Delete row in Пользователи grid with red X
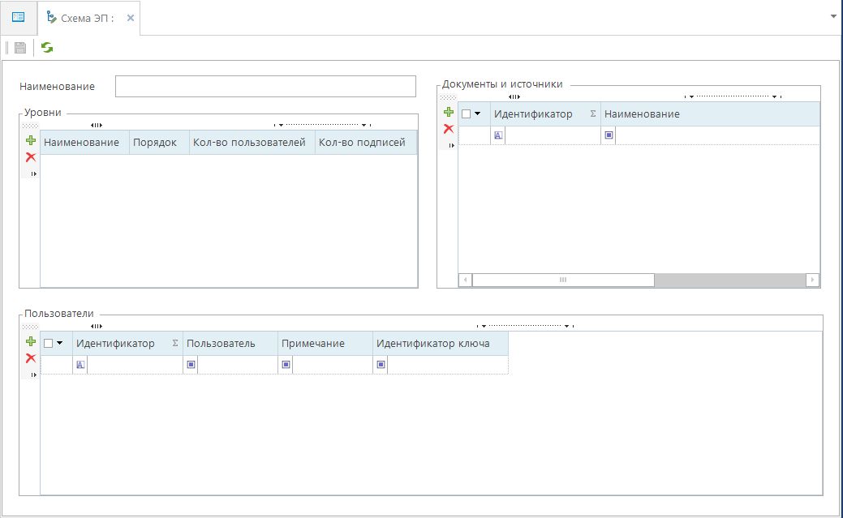Image resolution: width=843 pixels, height=518 pixels. [x=31, y=358]
